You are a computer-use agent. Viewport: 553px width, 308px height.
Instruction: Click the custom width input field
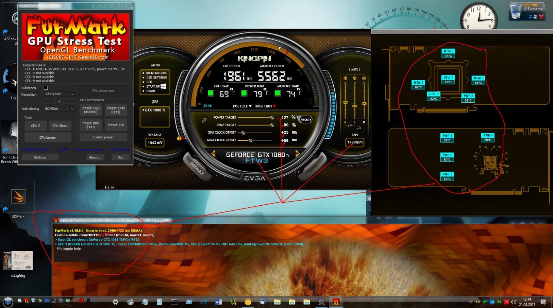(50, 101)
